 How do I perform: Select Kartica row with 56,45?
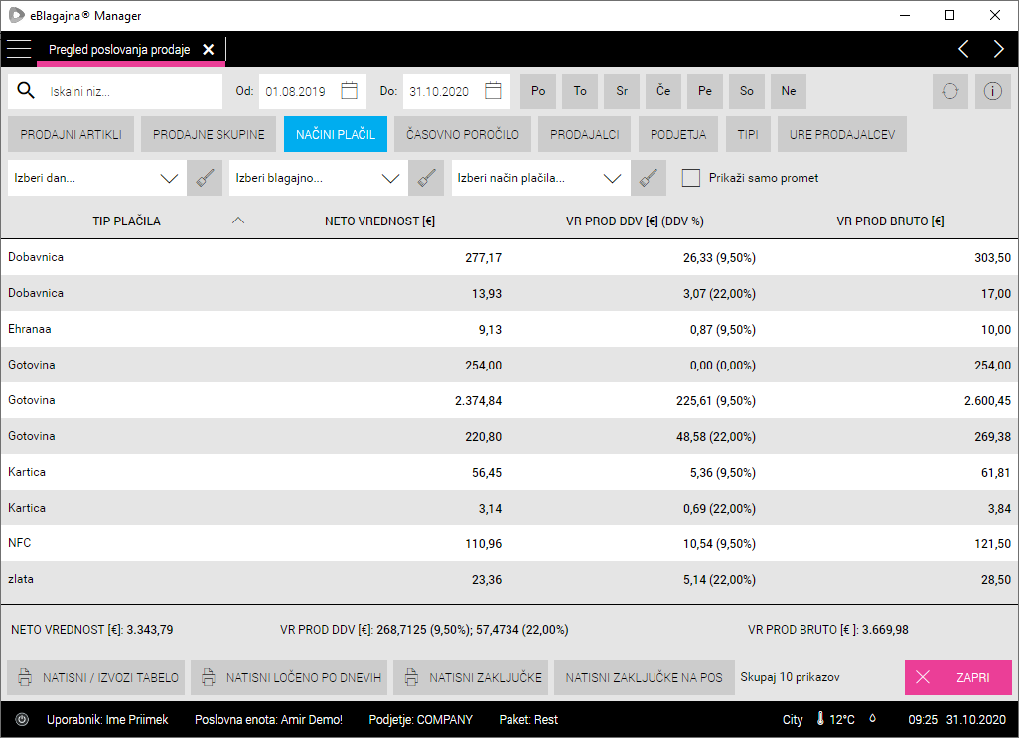(x=509, y=472)
